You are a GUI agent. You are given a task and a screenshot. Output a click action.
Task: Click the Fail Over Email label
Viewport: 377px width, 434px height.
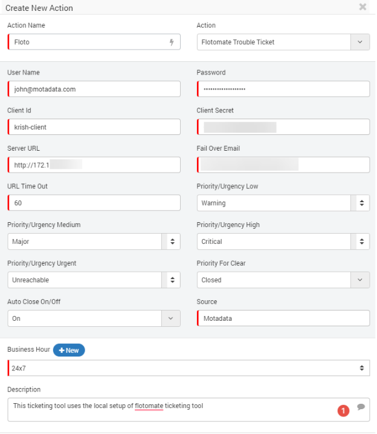pos(218,148)
